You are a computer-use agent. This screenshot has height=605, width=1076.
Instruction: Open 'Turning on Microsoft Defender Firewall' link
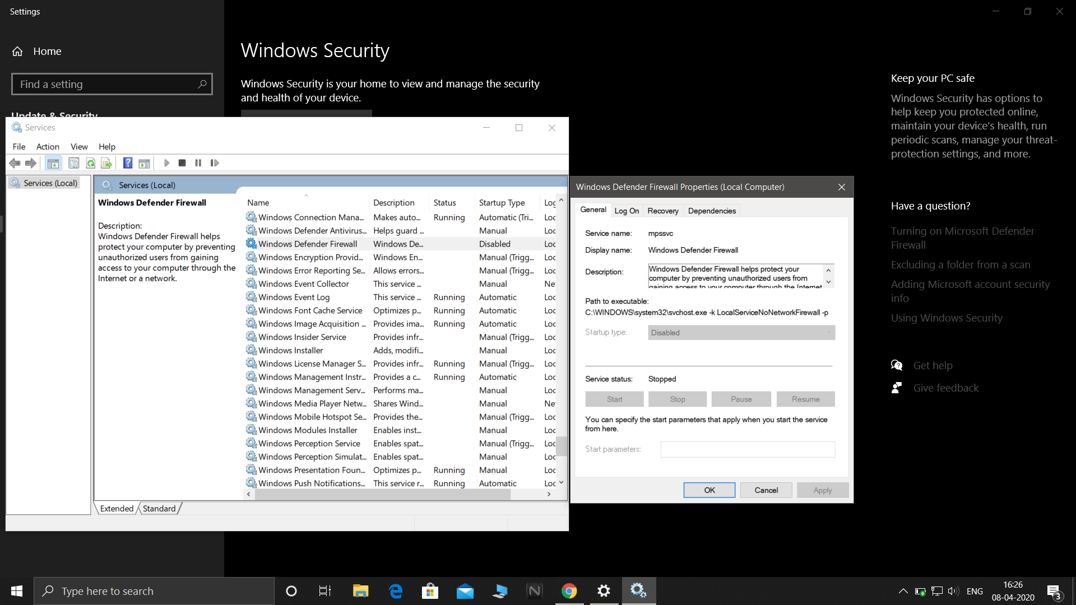pos(962,238)
